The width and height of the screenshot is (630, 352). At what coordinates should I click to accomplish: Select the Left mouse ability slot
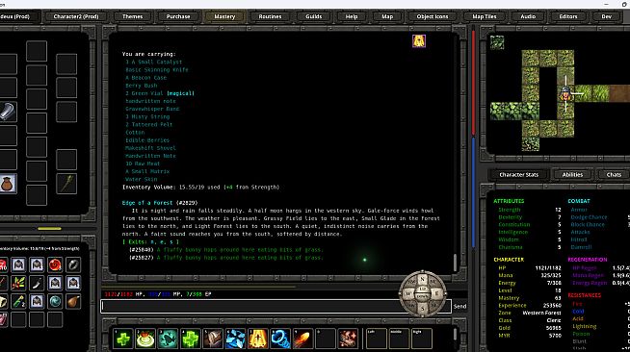377,339
